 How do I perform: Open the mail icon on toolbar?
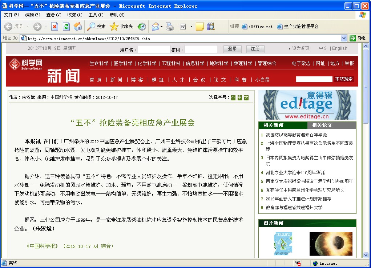click(x=155, y=27)
